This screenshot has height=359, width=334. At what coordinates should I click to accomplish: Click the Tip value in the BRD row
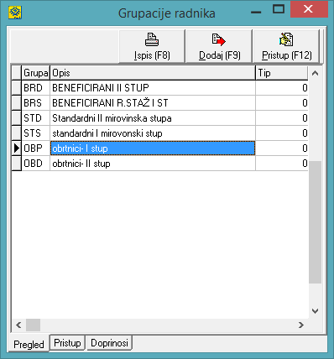(282, 88)
